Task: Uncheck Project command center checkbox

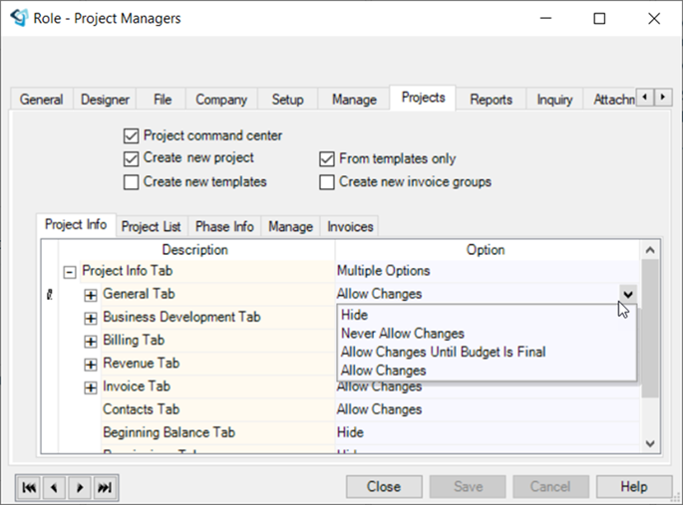Action: (x=131, y=135)
